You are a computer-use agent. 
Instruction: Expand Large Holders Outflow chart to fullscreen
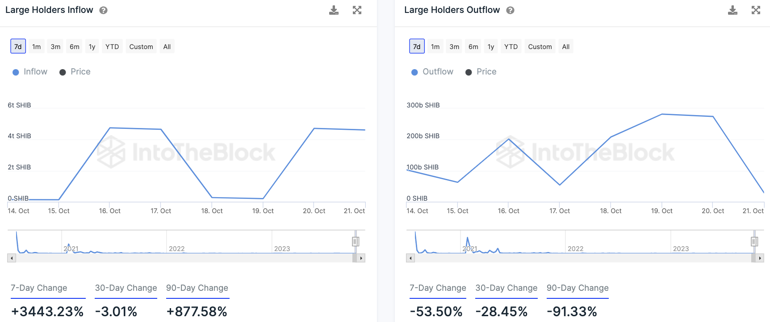tap(756, 10)
